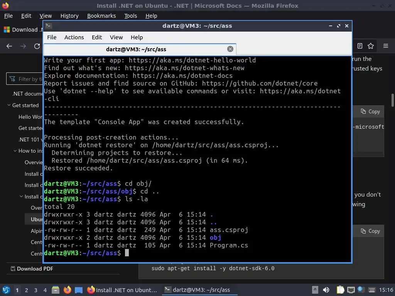Viewport: 395px width, 296px height.
Task: Switch to workspace 1
Action: pyautogui.click(x=17, y=290)
